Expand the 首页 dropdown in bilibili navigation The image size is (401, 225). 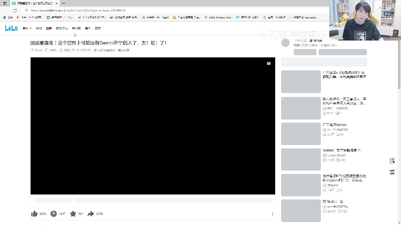pyautogui.click(x=27, y=28)
